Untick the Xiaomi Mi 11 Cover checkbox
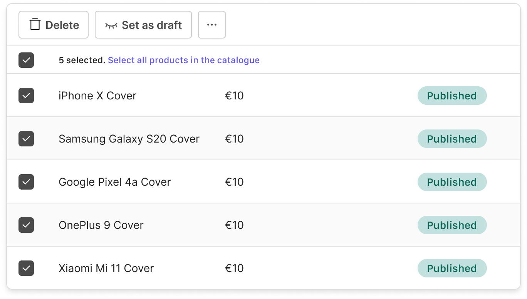The width and height of the screenshot is (527, 299). pyautogui.click(x=26, y=268)
